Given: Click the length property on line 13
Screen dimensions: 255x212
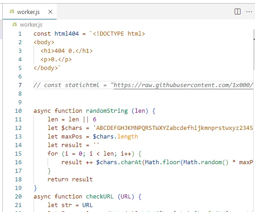Looking at the screenshot, I should pos(128,137).
